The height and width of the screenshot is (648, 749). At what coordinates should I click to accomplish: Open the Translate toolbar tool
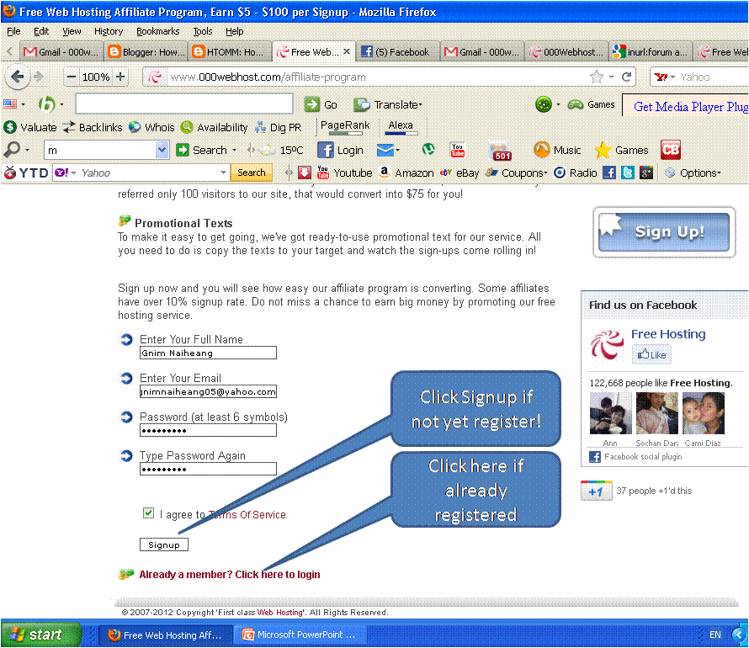pyautogui.click(x=387, y=104)
